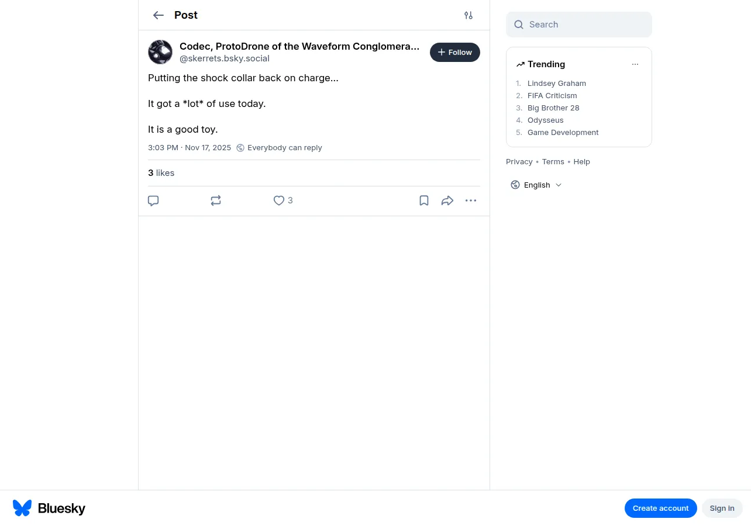The height and width of the screenshot is (526, 751).
Task: Click the Sign in button
Action: click(722, 508)
